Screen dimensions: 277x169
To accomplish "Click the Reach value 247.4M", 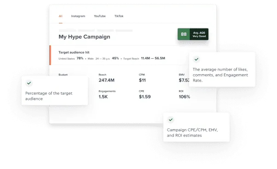I will (x=107, y=80).
